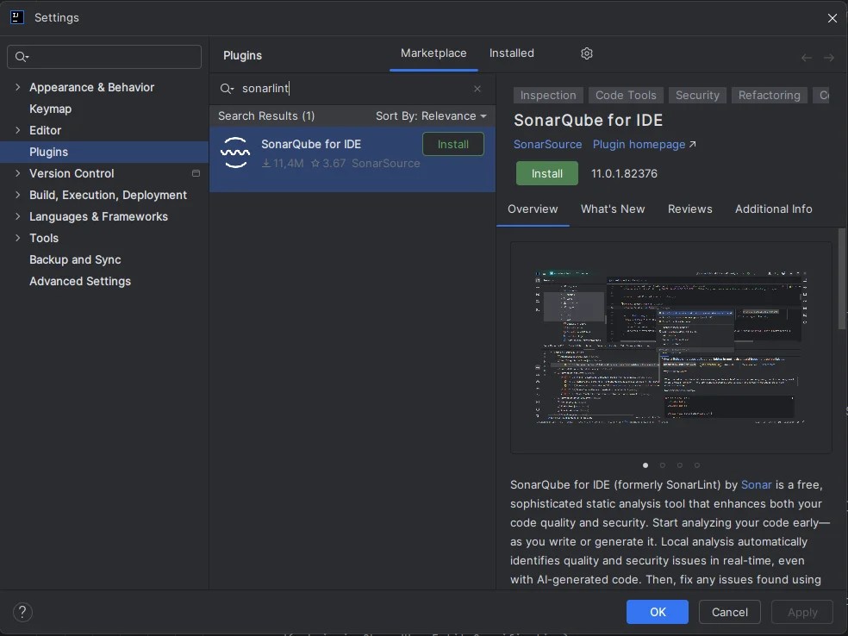Confirm settings with the OK button
848x636 pixels.
(x=657, y=612)
